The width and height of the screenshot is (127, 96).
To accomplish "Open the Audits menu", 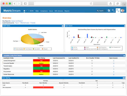I will coord(32,11).
